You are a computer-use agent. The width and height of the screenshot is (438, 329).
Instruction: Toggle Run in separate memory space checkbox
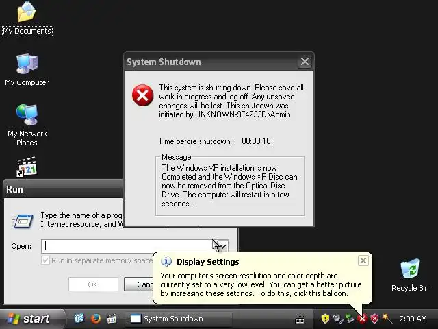tap(45, 260)
